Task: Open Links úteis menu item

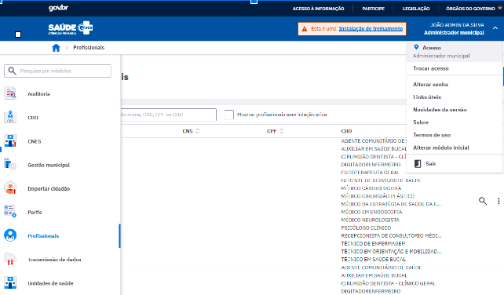Action: (x=455, y=97)
